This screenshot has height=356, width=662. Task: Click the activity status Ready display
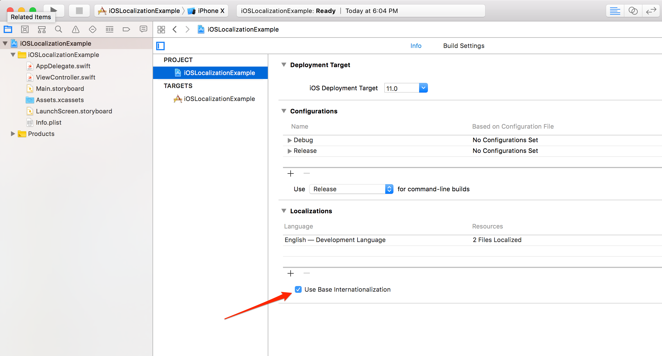pos(361,11)
